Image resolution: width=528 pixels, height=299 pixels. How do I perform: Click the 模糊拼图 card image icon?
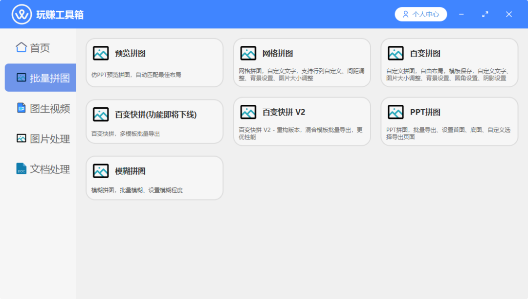[101, 171]
